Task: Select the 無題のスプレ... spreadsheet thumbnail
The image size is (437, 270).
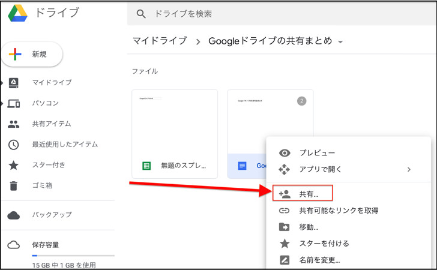Action: tap(175, 134)
